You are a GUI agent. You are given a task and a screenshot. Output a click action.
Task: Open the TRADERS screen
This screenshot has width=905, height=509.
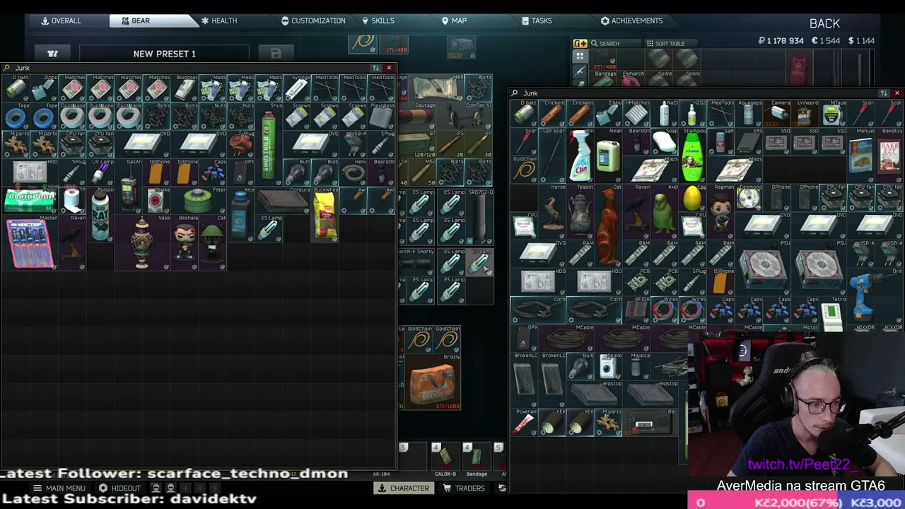464,488
